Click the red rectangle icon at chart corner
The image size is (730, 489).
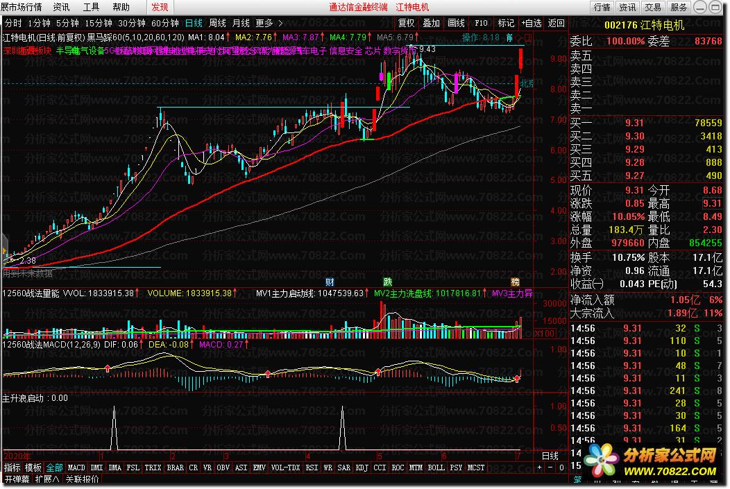tap(527, 37)
